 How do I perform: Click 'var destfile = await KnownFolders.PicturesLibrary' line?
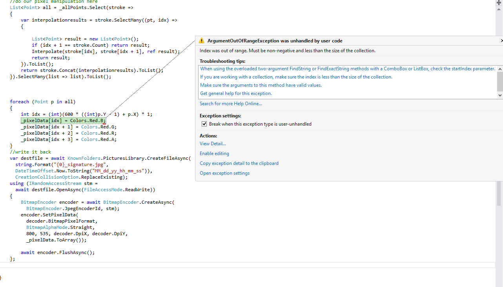click(x=100, y=158)
